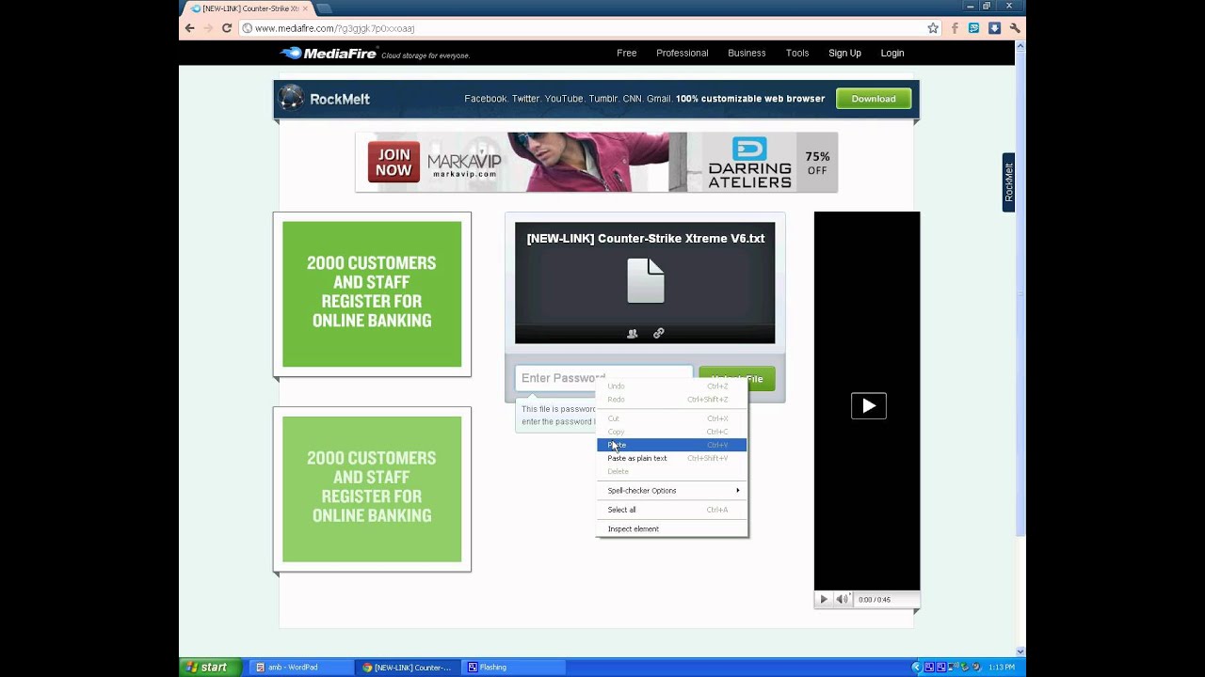The image size is (1205, 677).
Task: Click the page scrollbar up arrow
Action: click(x=1020, y=46)
